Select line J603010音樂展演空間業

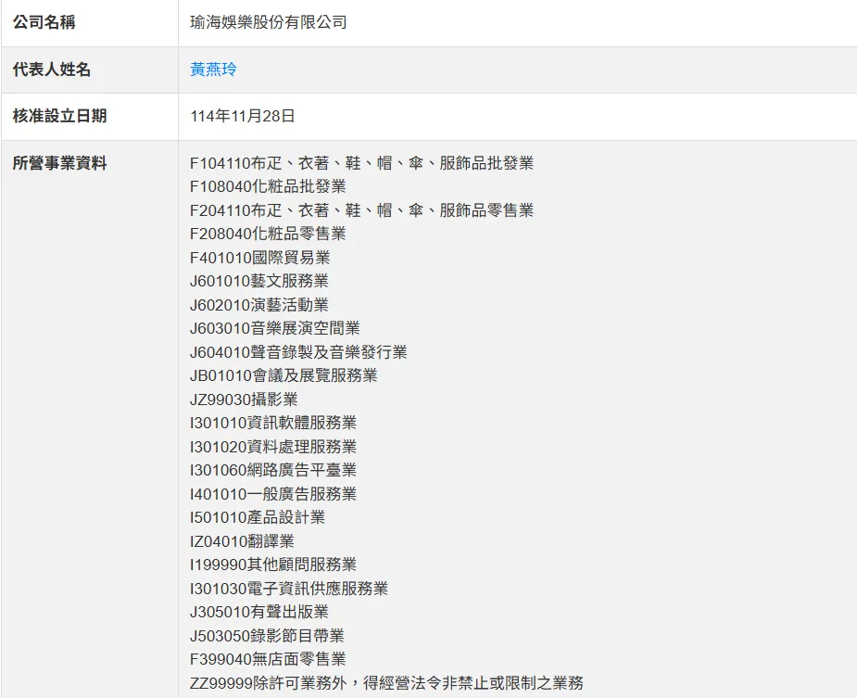pyautogui.click(x=275, y=328)
